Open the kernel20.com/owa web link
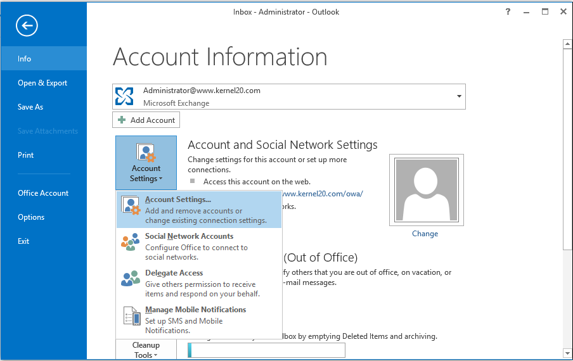Screen dimensions: 573x361 [x=323, y=194]
